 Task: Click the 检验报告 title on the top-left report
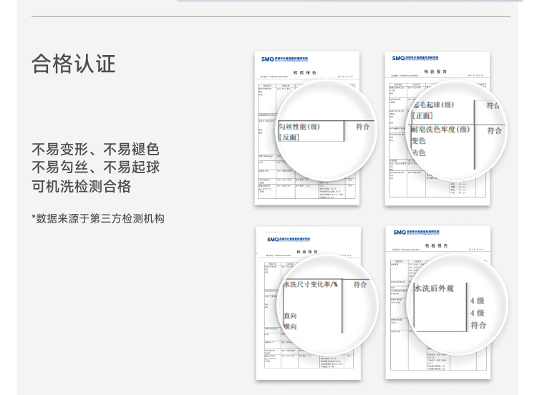tap(304, 72)
